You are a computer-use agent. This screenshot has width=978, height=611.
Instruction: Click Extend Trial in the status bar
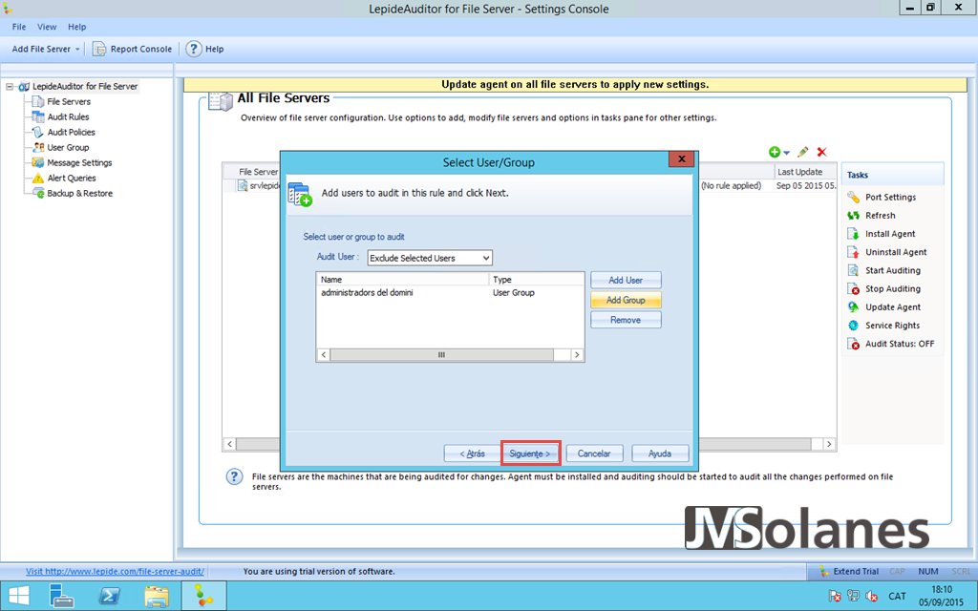[849, 571]
